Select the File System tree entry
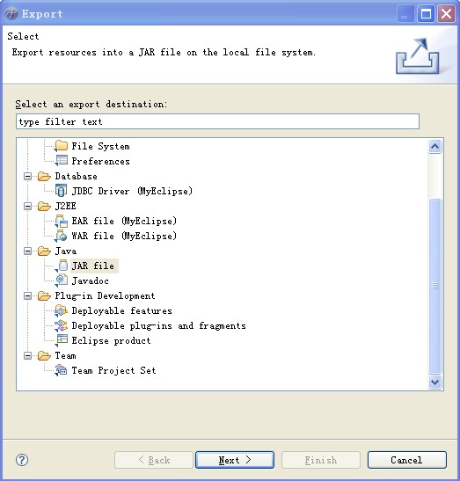This screenshot has height=481, width=460. coord(92,146)
